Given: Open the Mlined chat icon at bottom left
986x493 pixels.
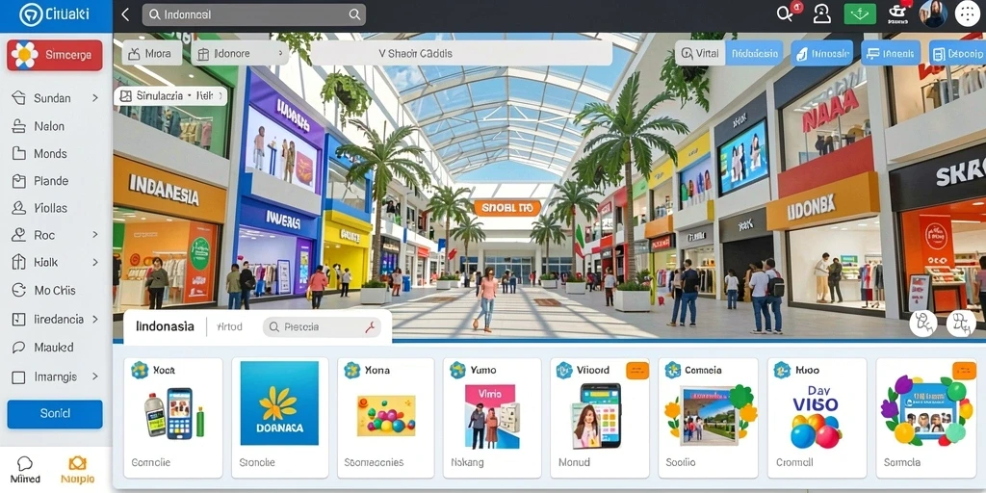Looking at the screenshot, I should pyautogui.click(x=25, y=464).
